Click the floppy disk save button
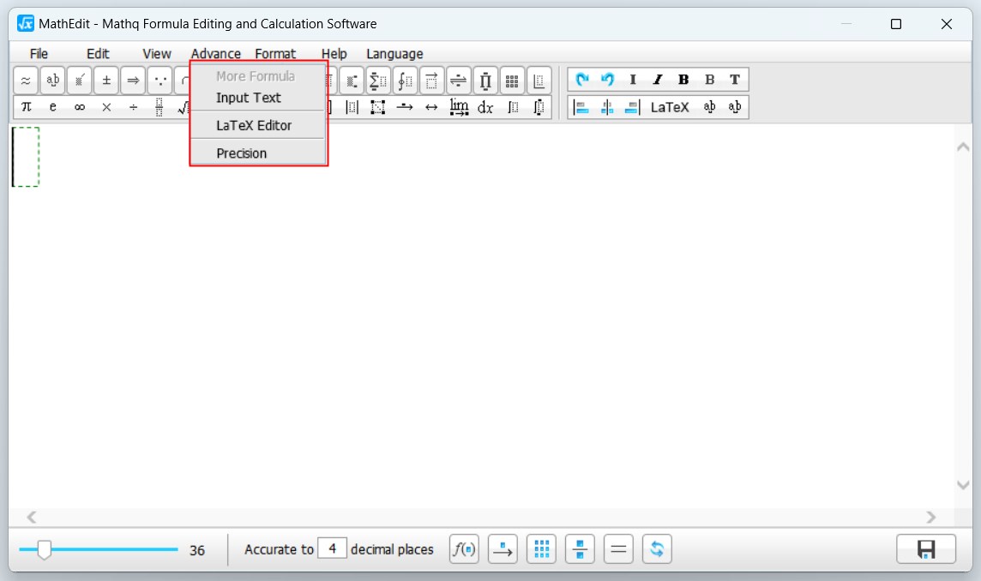The image size is (981, 581). tap(926, 549)
